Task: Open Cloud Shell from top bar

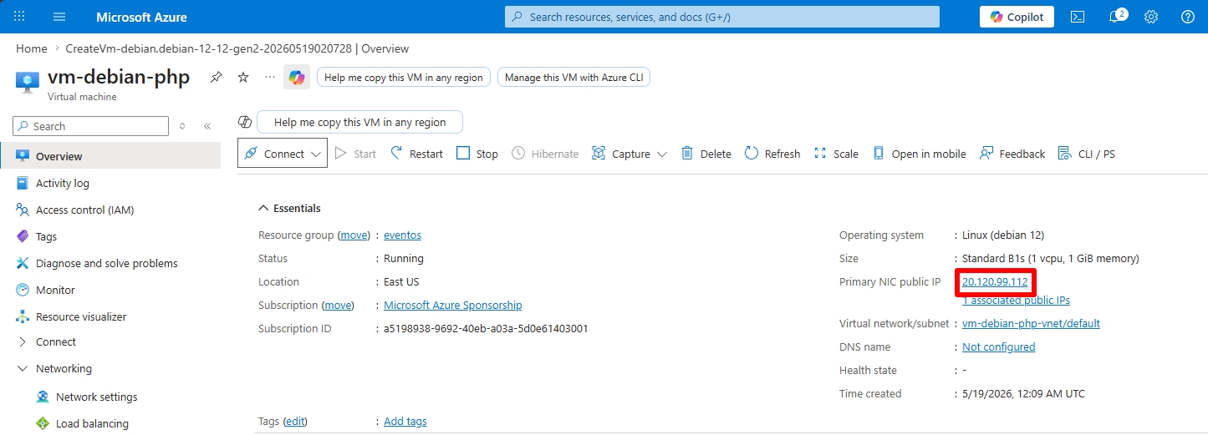Action: click(1078, 17)
